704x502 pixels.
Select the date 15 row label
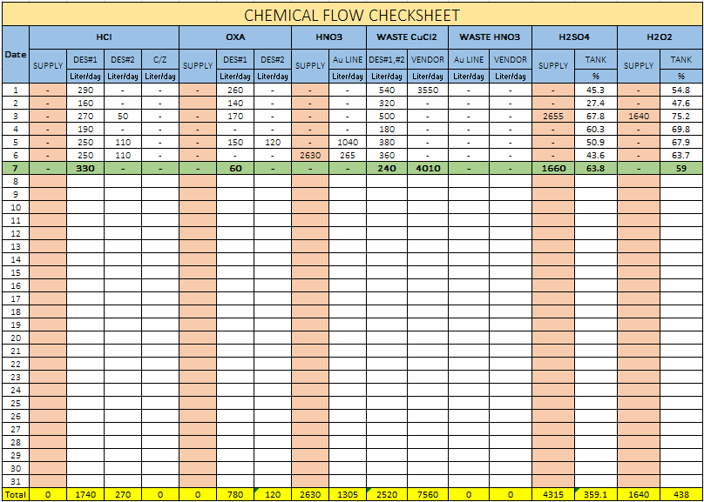16,272
